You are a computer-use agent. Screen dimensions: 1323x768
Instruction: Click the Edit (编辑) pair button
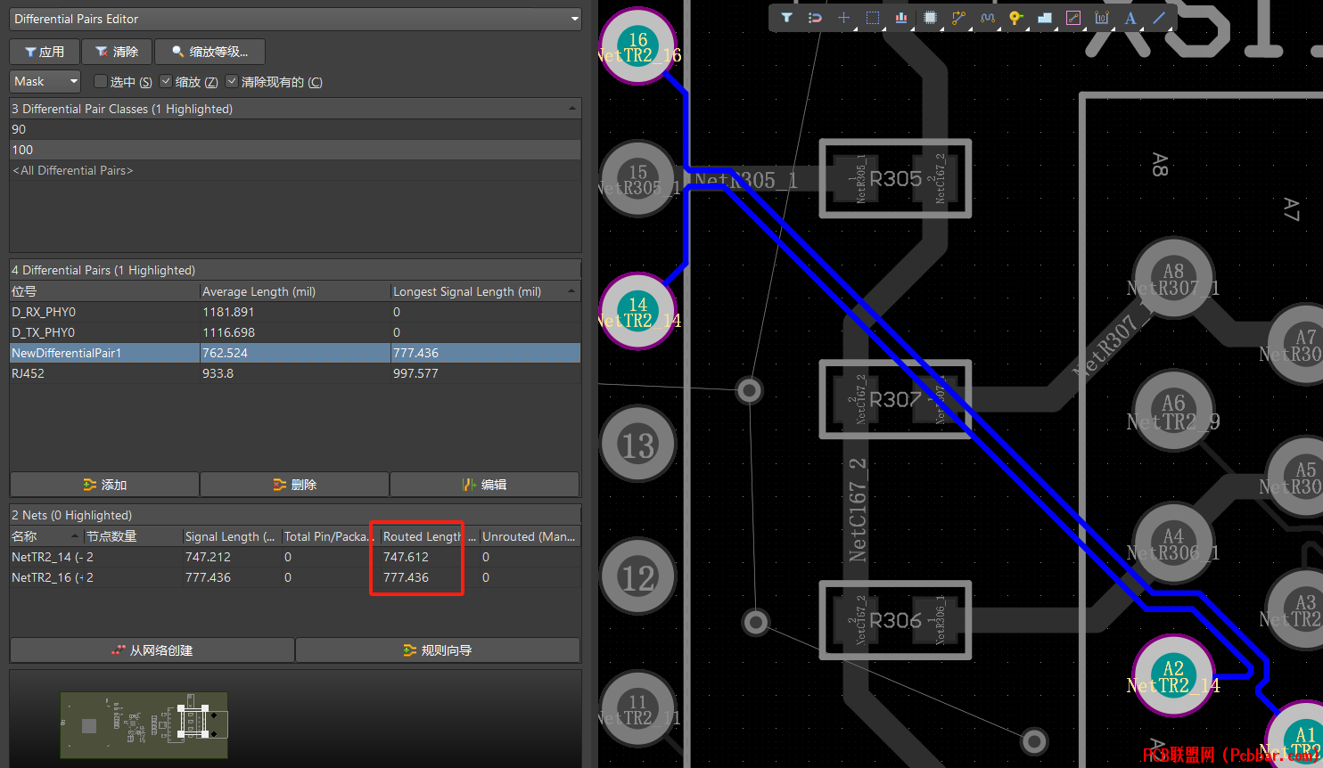point(485,485)
